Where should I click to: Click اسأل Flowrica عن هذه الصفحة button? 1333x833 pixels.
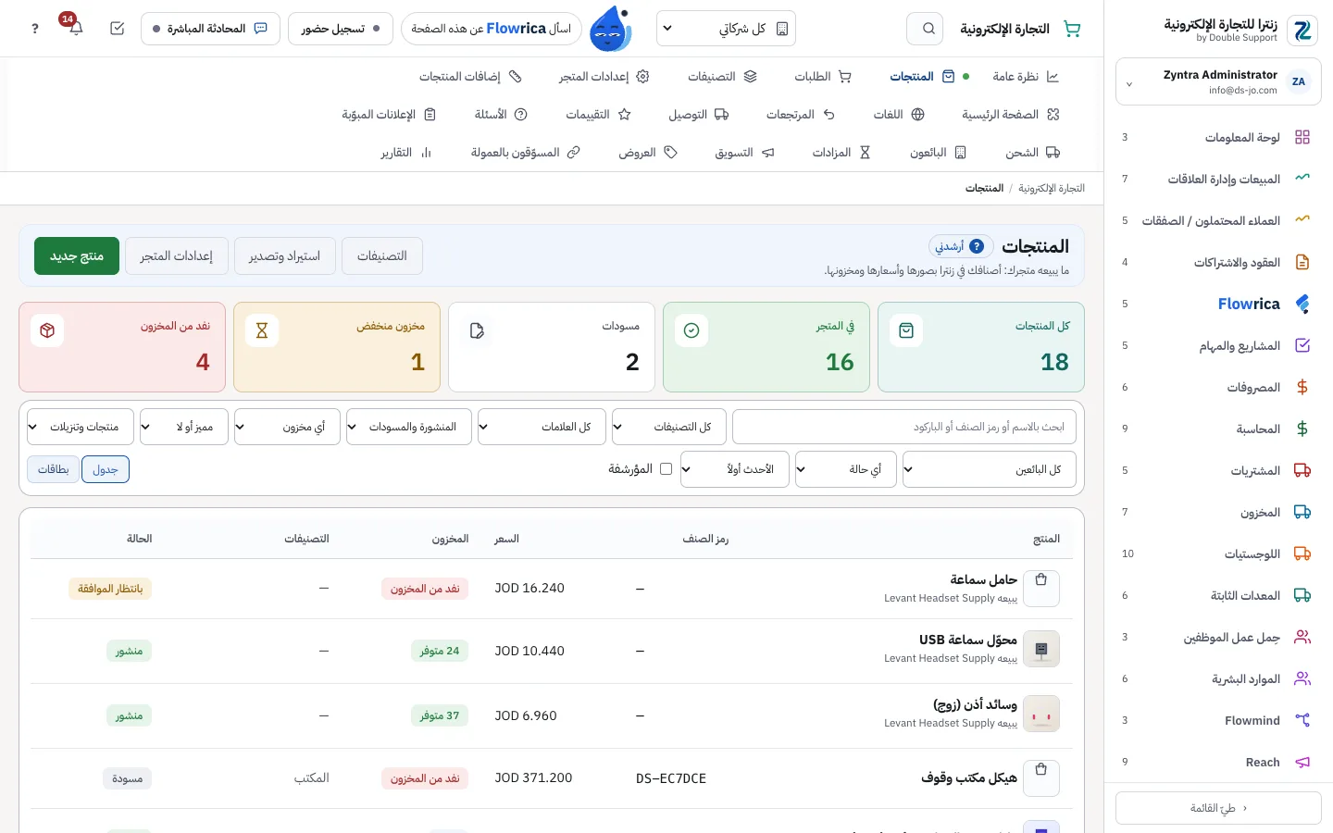click(x=492, y=29)
